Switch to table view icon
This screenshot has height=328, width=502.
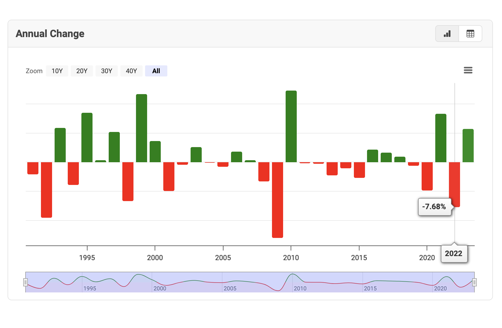(x=470, y=34)
